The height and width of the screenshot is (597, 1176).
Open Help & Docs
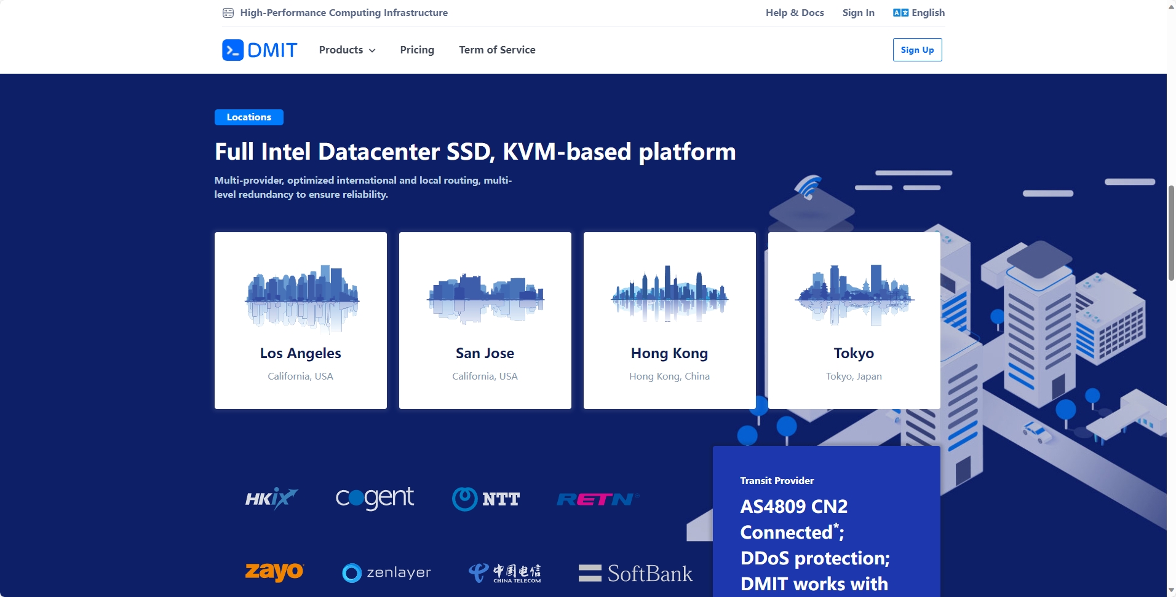pyautogui.click(x=795, y=13)
